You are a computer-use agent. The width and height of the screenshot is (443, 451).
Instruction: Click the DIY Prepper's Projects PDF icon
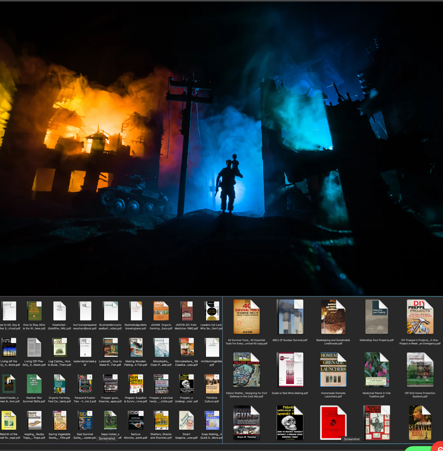click(x=420, y=317)
